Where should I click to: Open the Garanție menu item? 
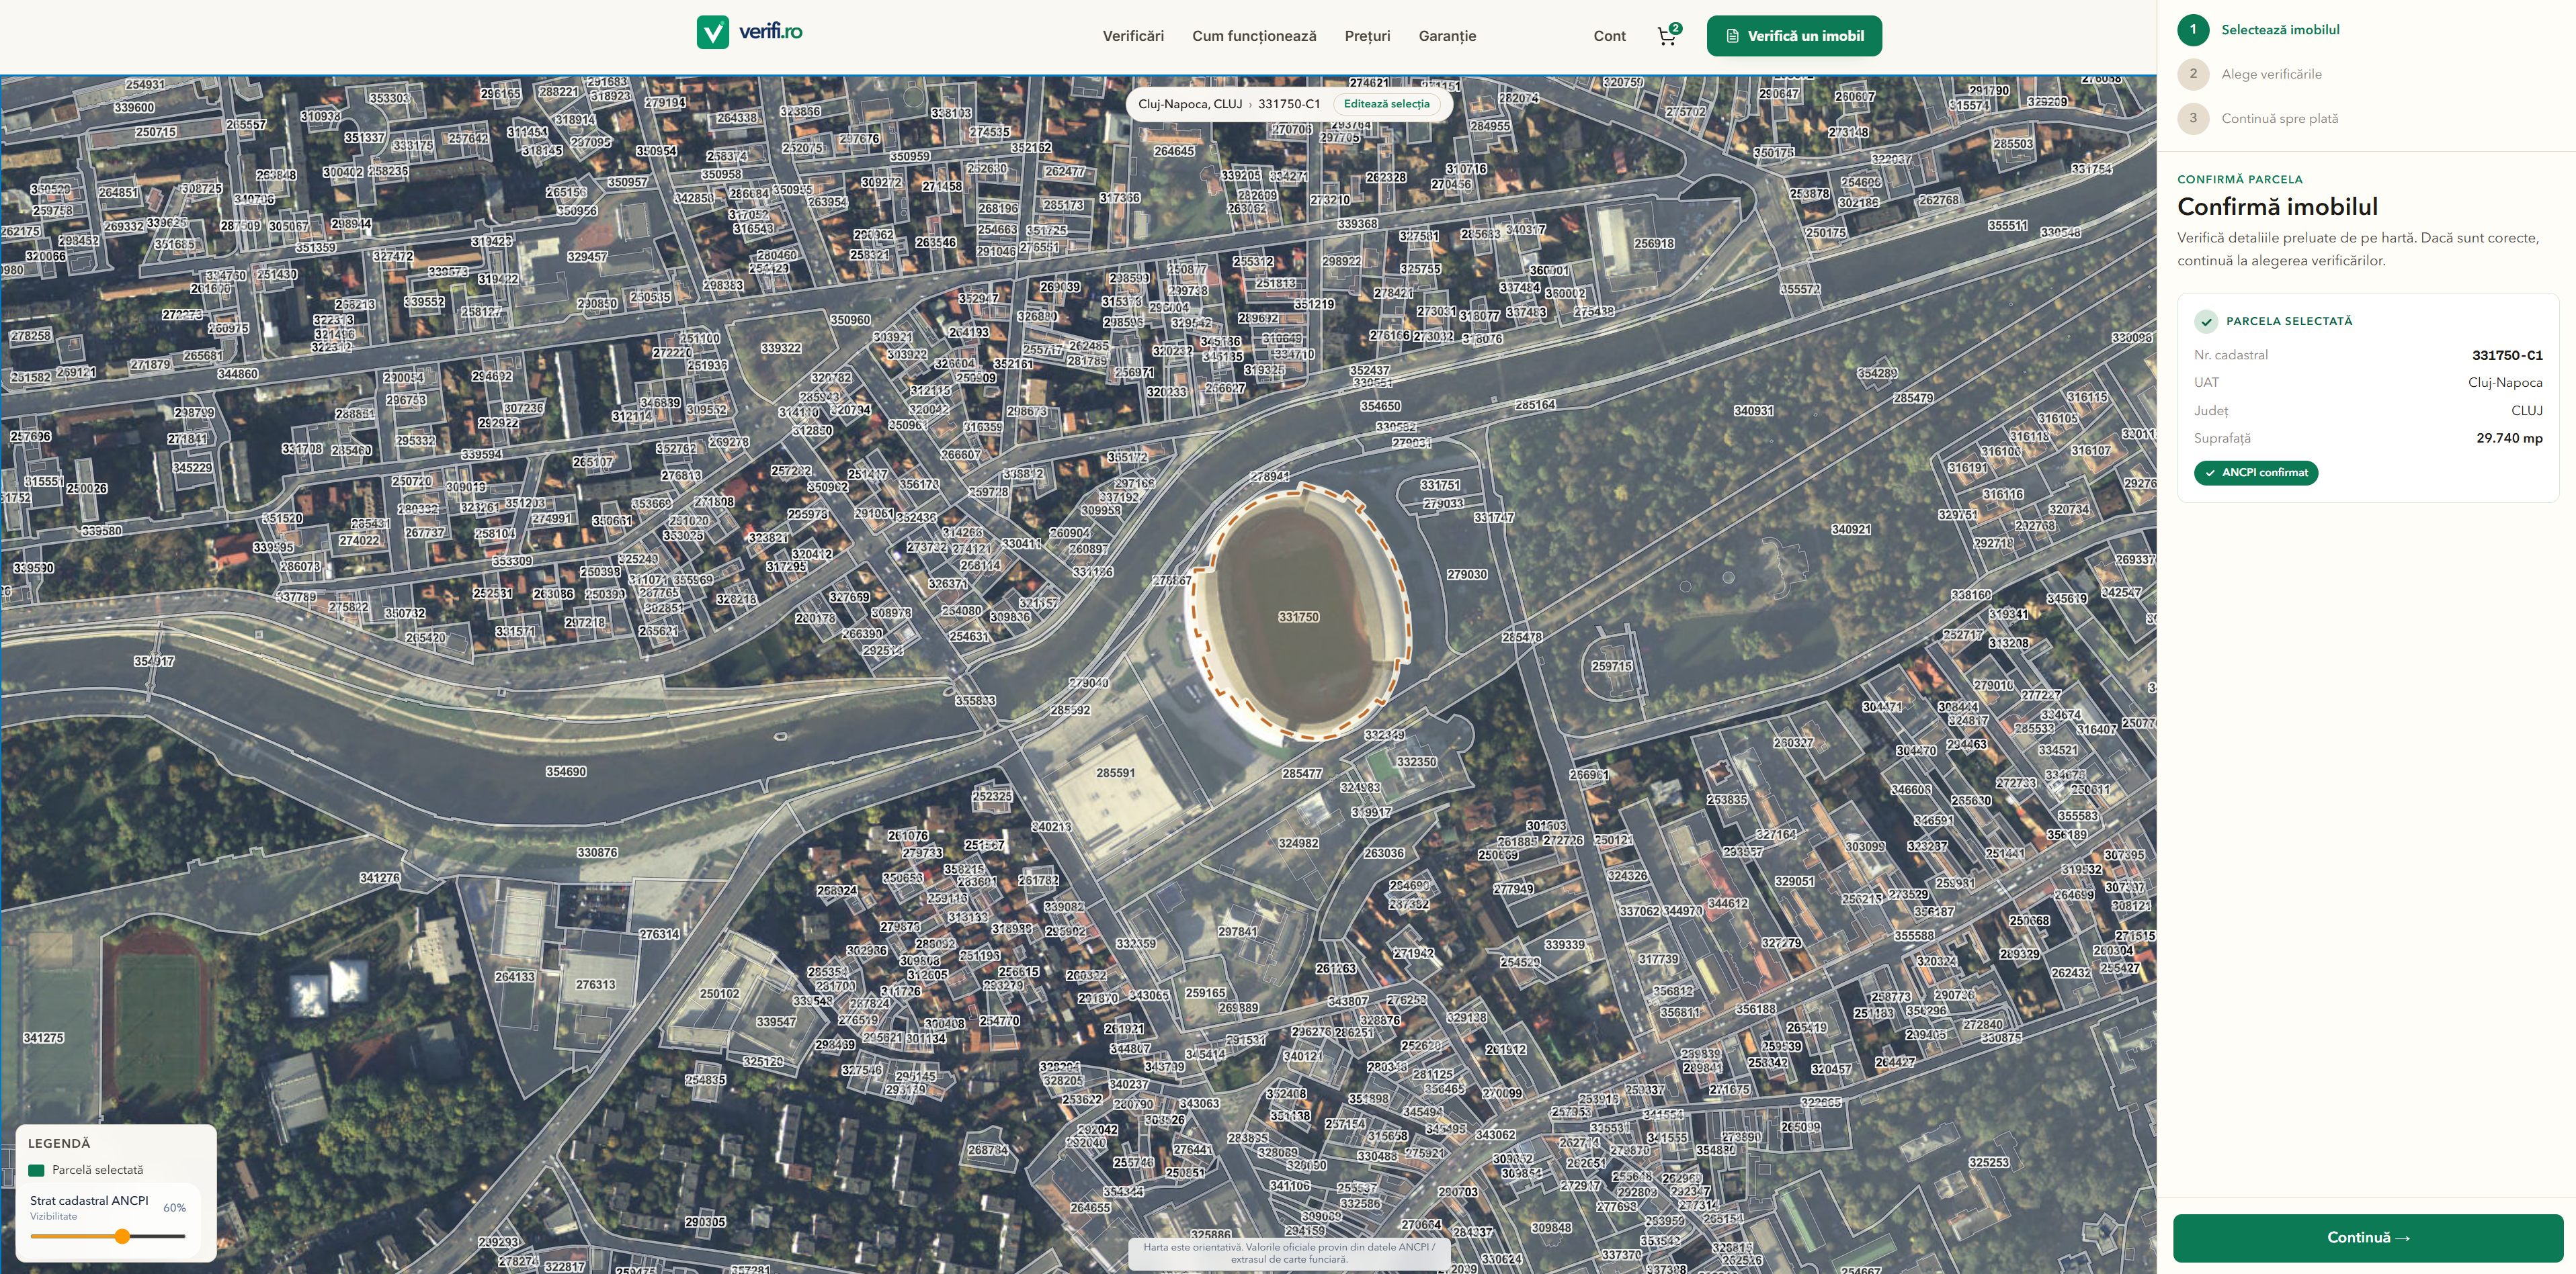click(x=1447, y=36)
